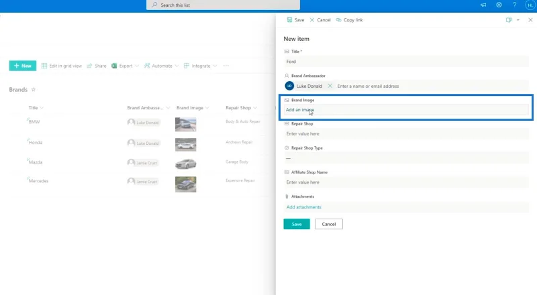This screenshot has width=537, height=295.
Task: Open the Help question mark icon
Action: click(x=514, y=5)
